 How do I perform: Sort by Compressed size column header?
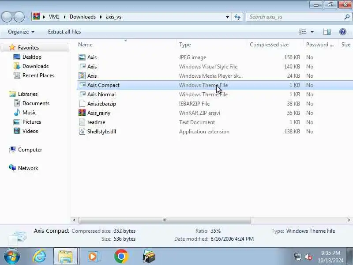(x=269, y=45)
